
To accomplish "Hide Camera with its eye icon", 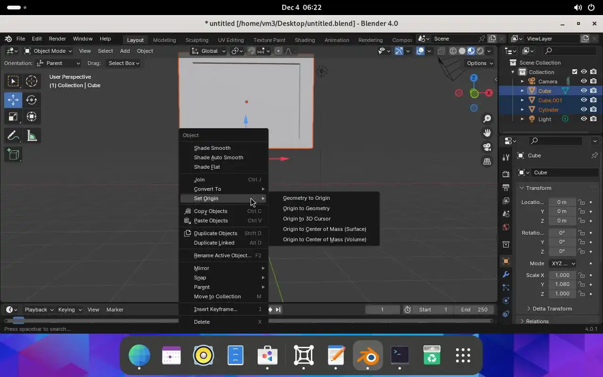I will 584,81.
